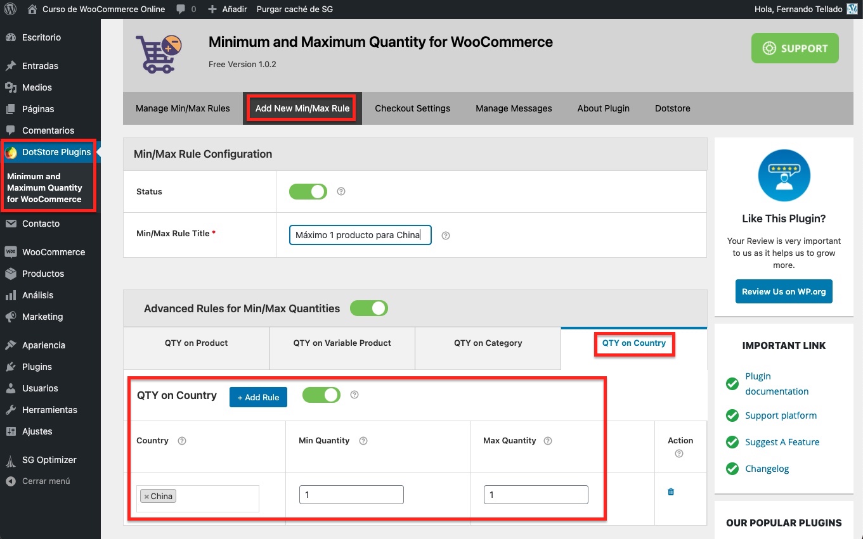The image size is (863, 539).
Task: Click the help icon under Action header
Action: click(679, 453)
